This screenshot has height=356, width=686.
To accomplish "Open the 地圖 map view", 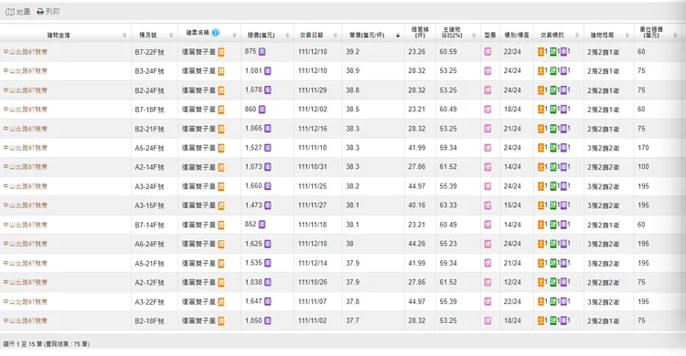I will coord(18,12).
